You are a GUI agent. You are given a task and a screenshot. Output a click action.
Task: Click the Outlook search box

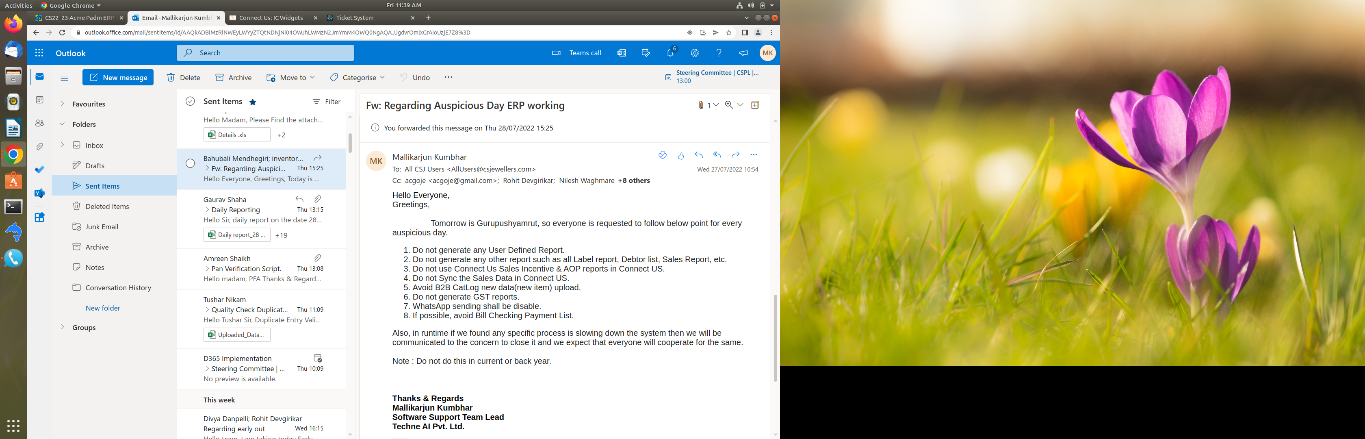pos(265,53)
